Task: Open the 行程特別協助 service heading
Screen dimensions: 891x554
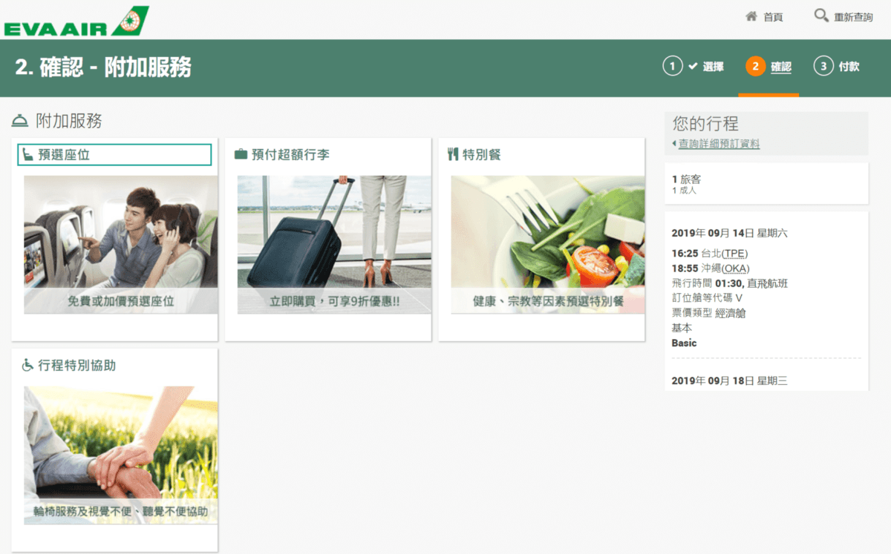Action: coord(76,365)
